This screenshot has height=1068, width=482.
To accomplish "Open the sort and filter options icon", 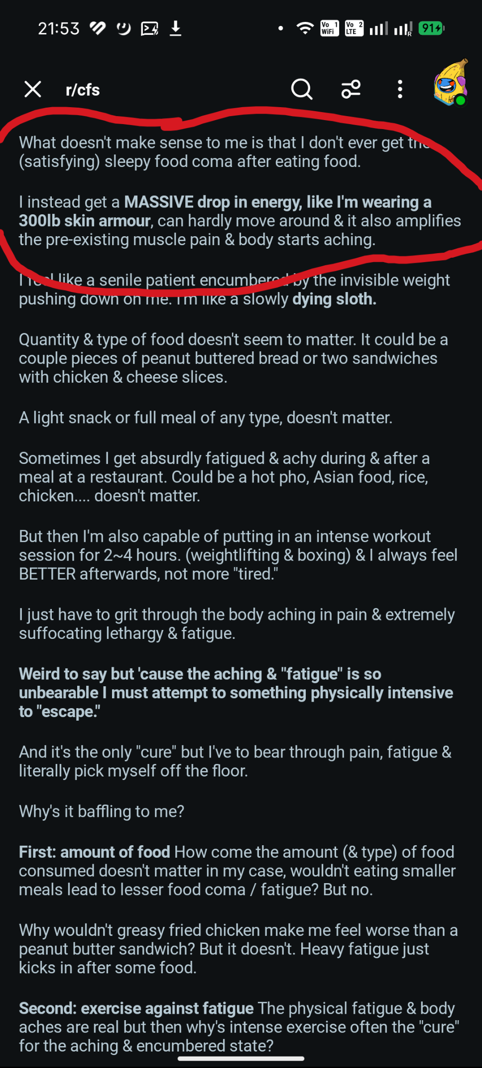I will (351, 90).
